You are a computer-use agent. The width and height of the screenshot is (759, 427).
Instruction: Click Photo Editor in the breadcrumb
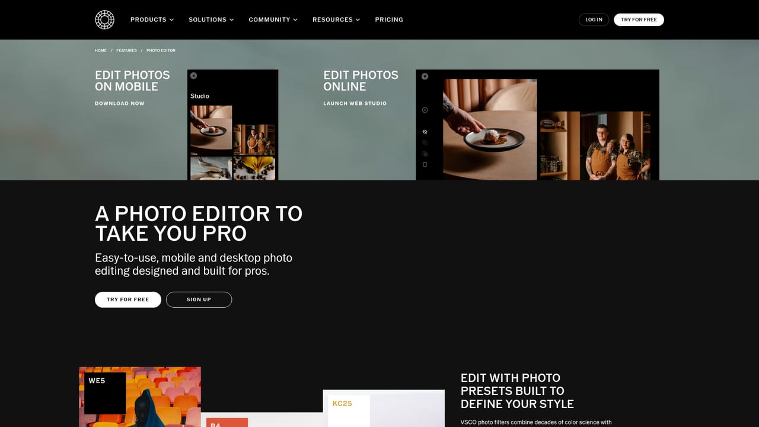[161, 50]
